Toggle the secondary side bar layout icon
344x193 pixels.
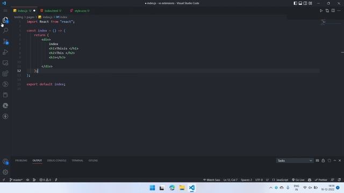(305, 3)
